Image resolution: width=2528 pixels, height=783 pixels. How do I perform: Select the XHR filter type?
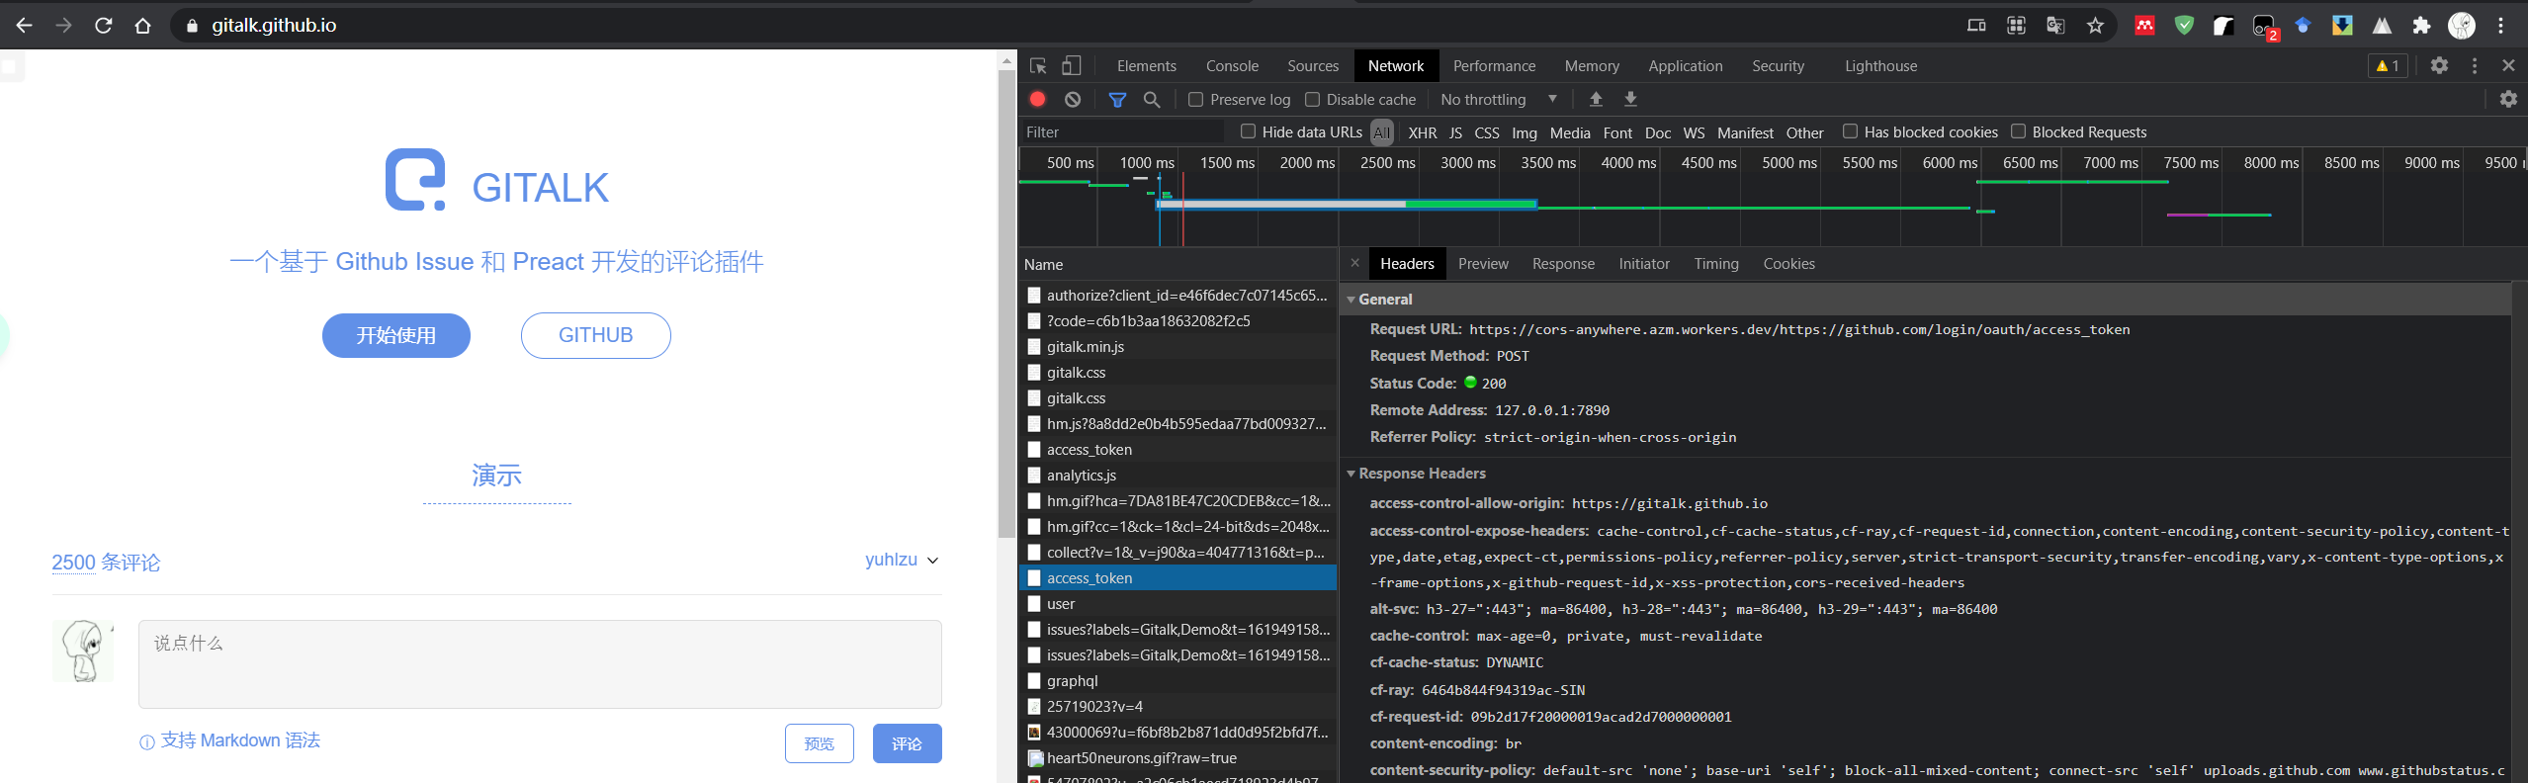click(1423, 132)
